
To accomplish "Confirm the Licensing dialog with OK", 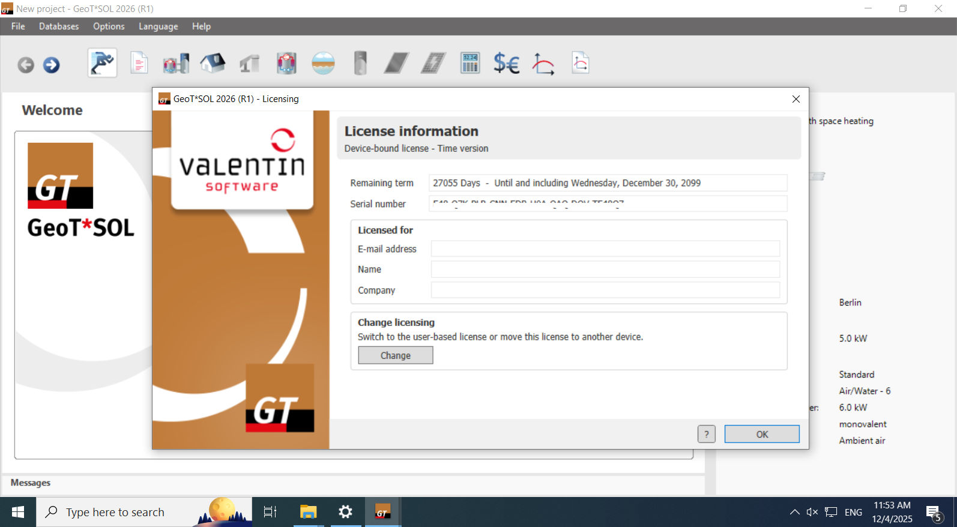I will [x=762, y=434].
